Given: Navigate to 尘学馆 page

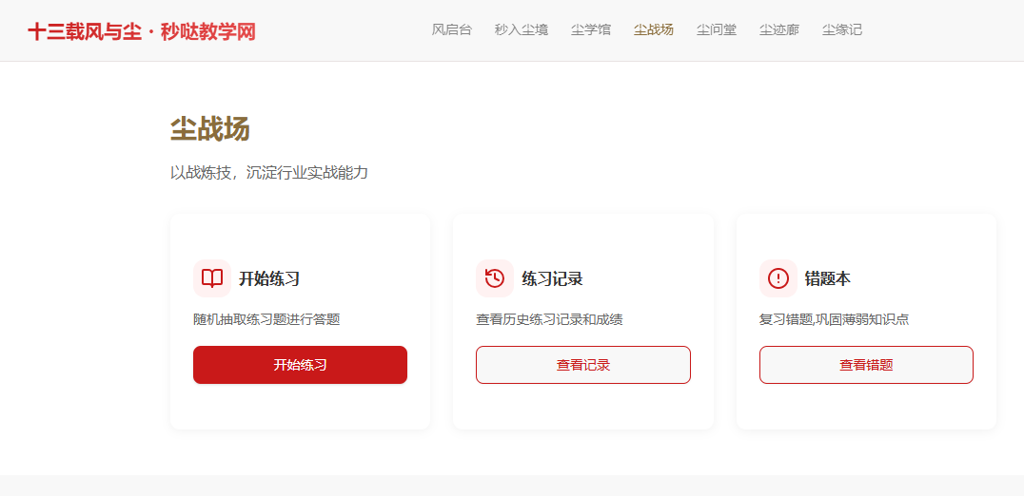Looking at the screenshot, I should point(591,29).
